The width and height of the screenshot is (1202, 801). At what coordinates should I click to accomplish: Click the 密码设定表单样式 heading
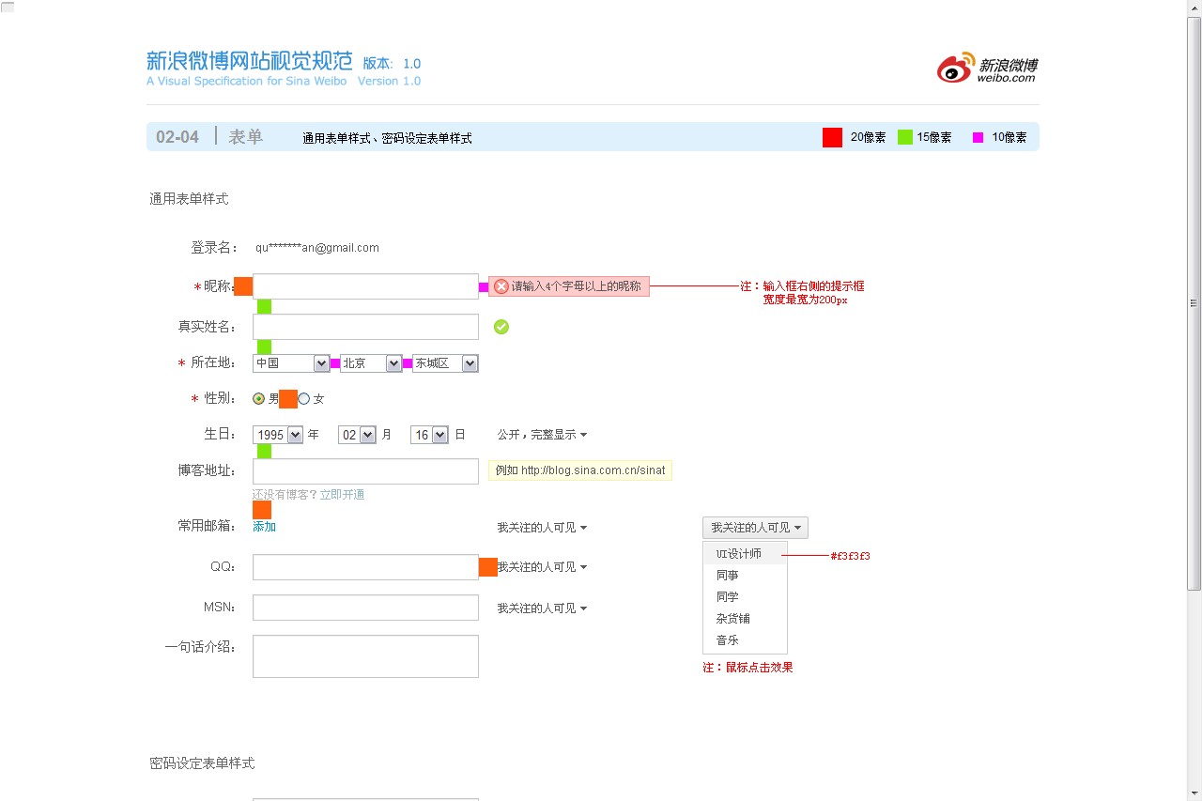click(202, 763)
